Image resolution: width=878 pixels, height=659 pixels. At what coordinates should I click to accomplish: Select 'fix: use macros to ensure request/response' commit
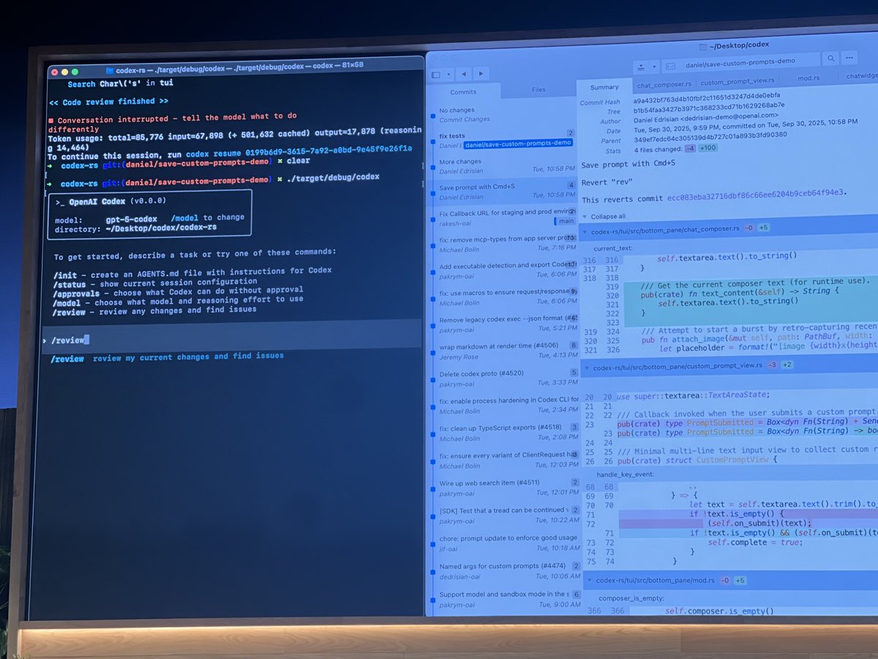point(505,297)
